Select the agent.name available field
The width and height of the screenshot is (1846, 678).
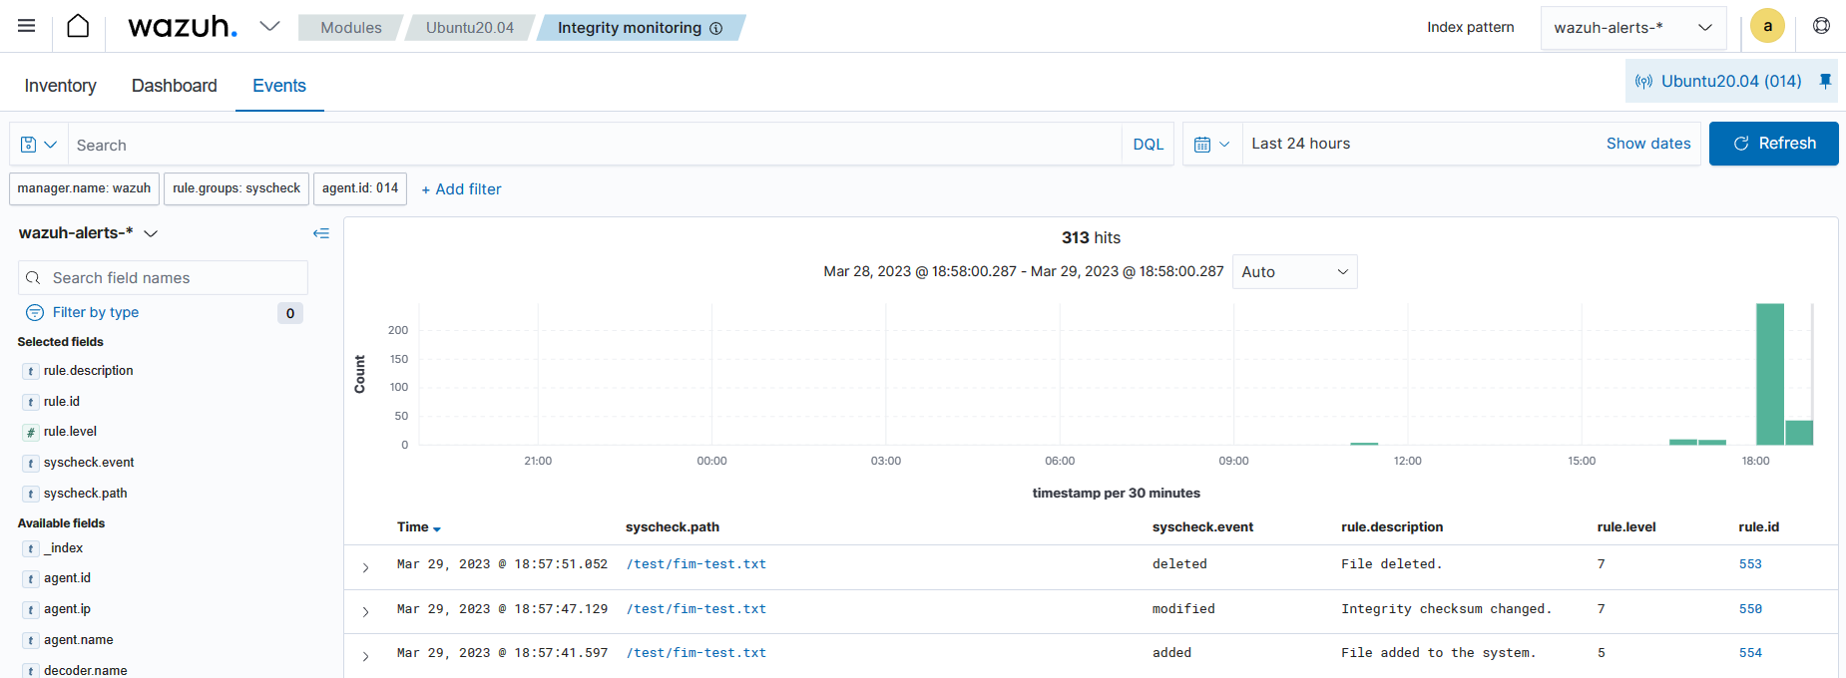[78, 640]
